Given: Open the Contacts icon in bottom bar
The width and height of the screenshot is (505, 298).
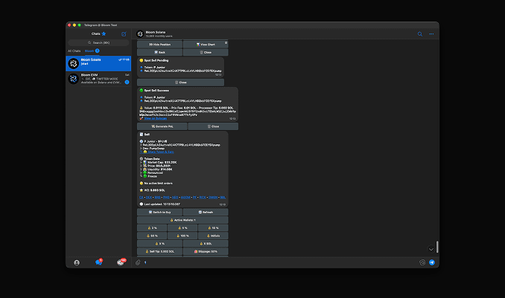Looking at the screenshot, I should 77,262.
